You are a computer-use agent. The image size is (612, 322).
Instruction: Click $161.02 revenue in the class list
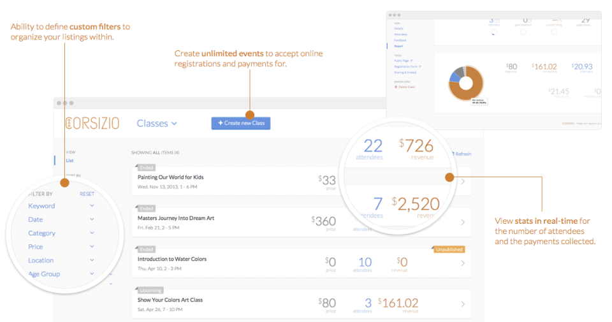pyautogui.click(x=398, y=303)
